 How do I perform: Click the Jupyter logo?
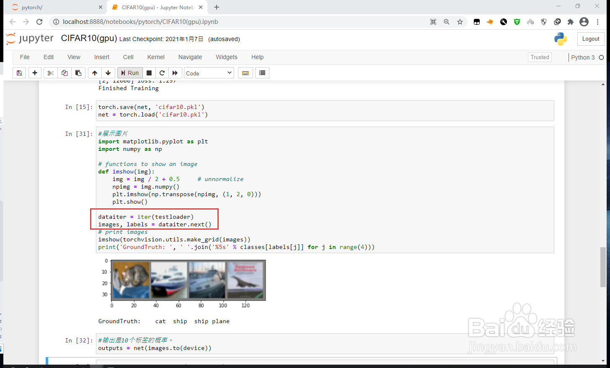coord(30,39)
